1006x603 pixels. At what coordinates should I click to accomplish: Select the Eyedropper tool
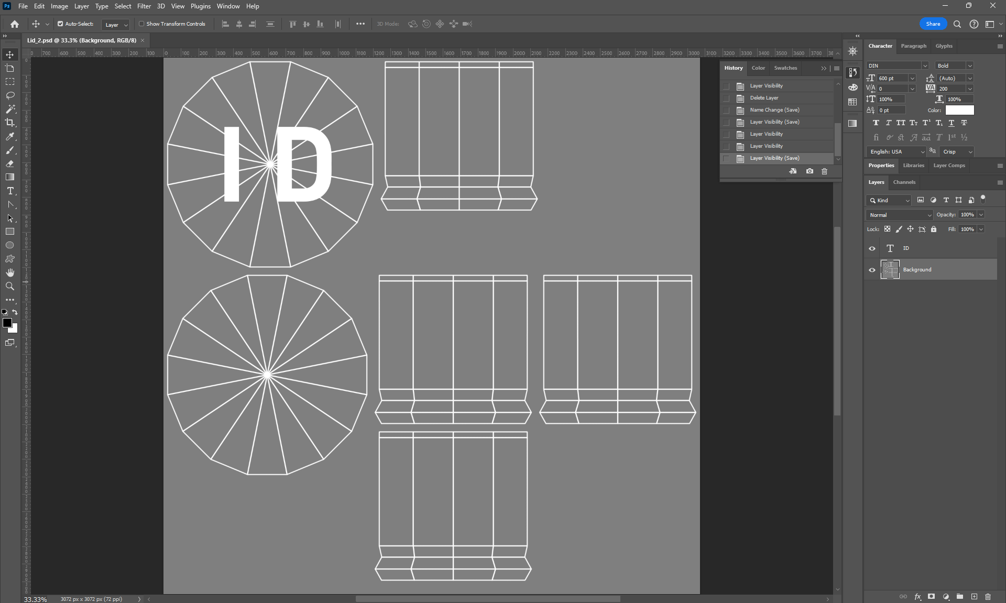click(x=10, y=136)
